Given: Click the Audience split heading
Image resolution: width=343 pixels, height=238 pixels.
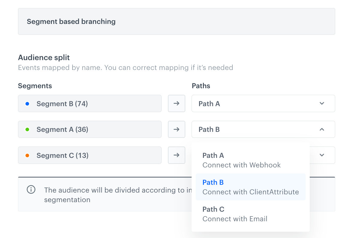Looking at the screenshot, I should click(x=44, y=57).
